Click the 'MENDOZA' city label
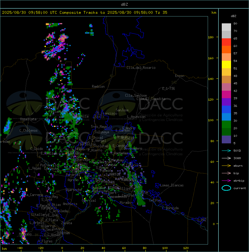 pyautogui.click(x=73, y=153)
